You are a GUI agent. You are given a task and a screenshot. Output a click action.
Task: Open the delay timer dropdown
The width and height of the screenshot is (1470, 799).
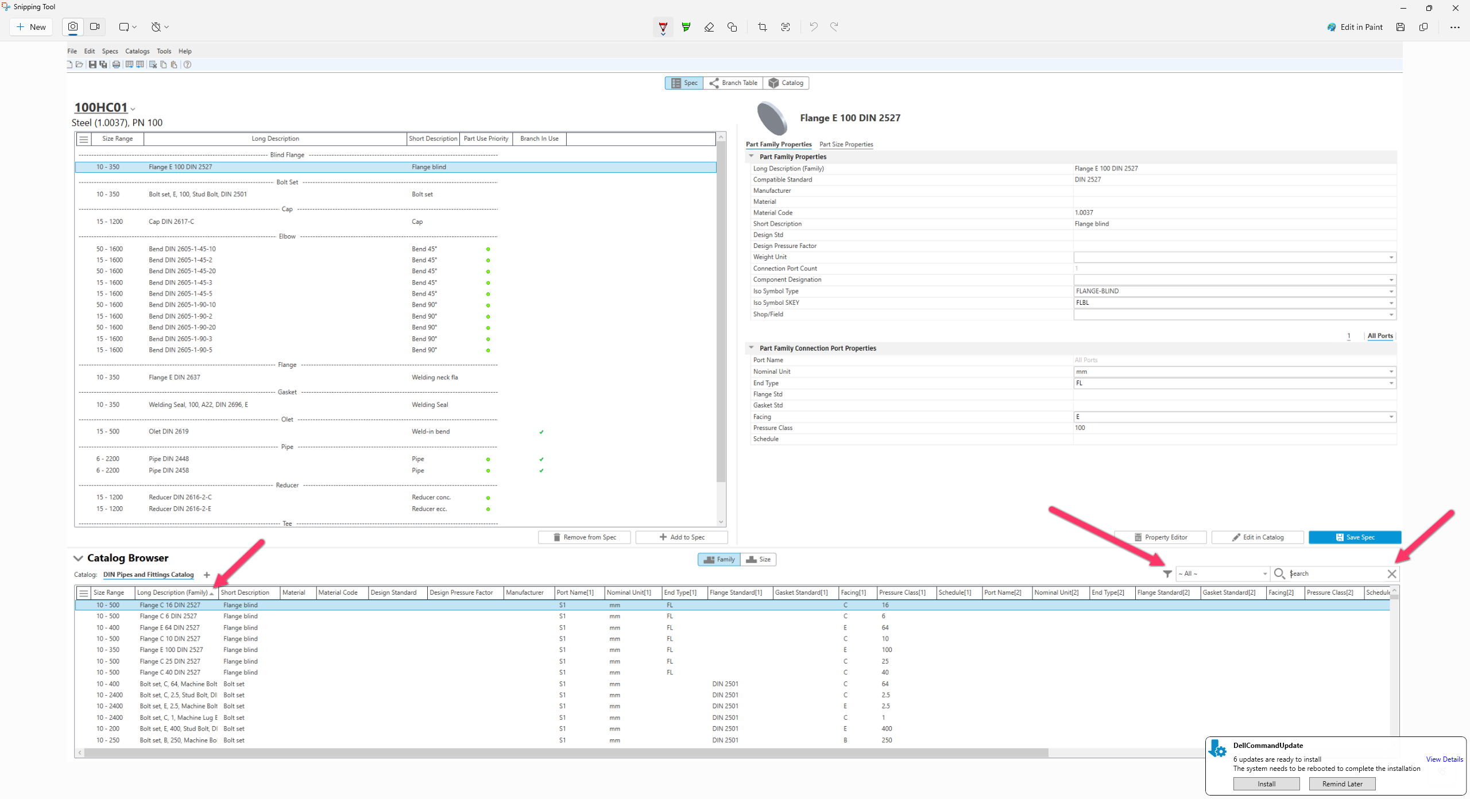pos(160,27)
